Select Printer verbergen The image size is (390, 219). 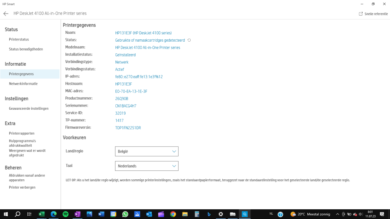[x=22, y=187]
